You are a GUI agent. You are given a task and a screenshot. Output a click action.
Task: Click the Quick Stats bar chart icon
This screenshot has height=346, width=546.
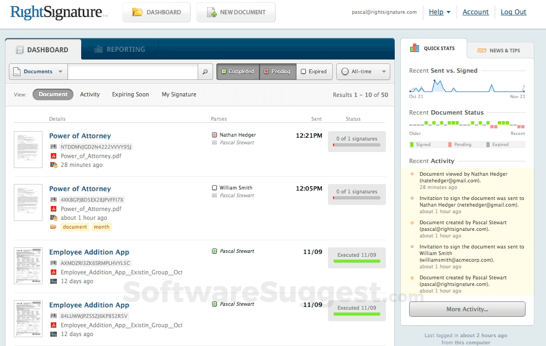point(415,47)
